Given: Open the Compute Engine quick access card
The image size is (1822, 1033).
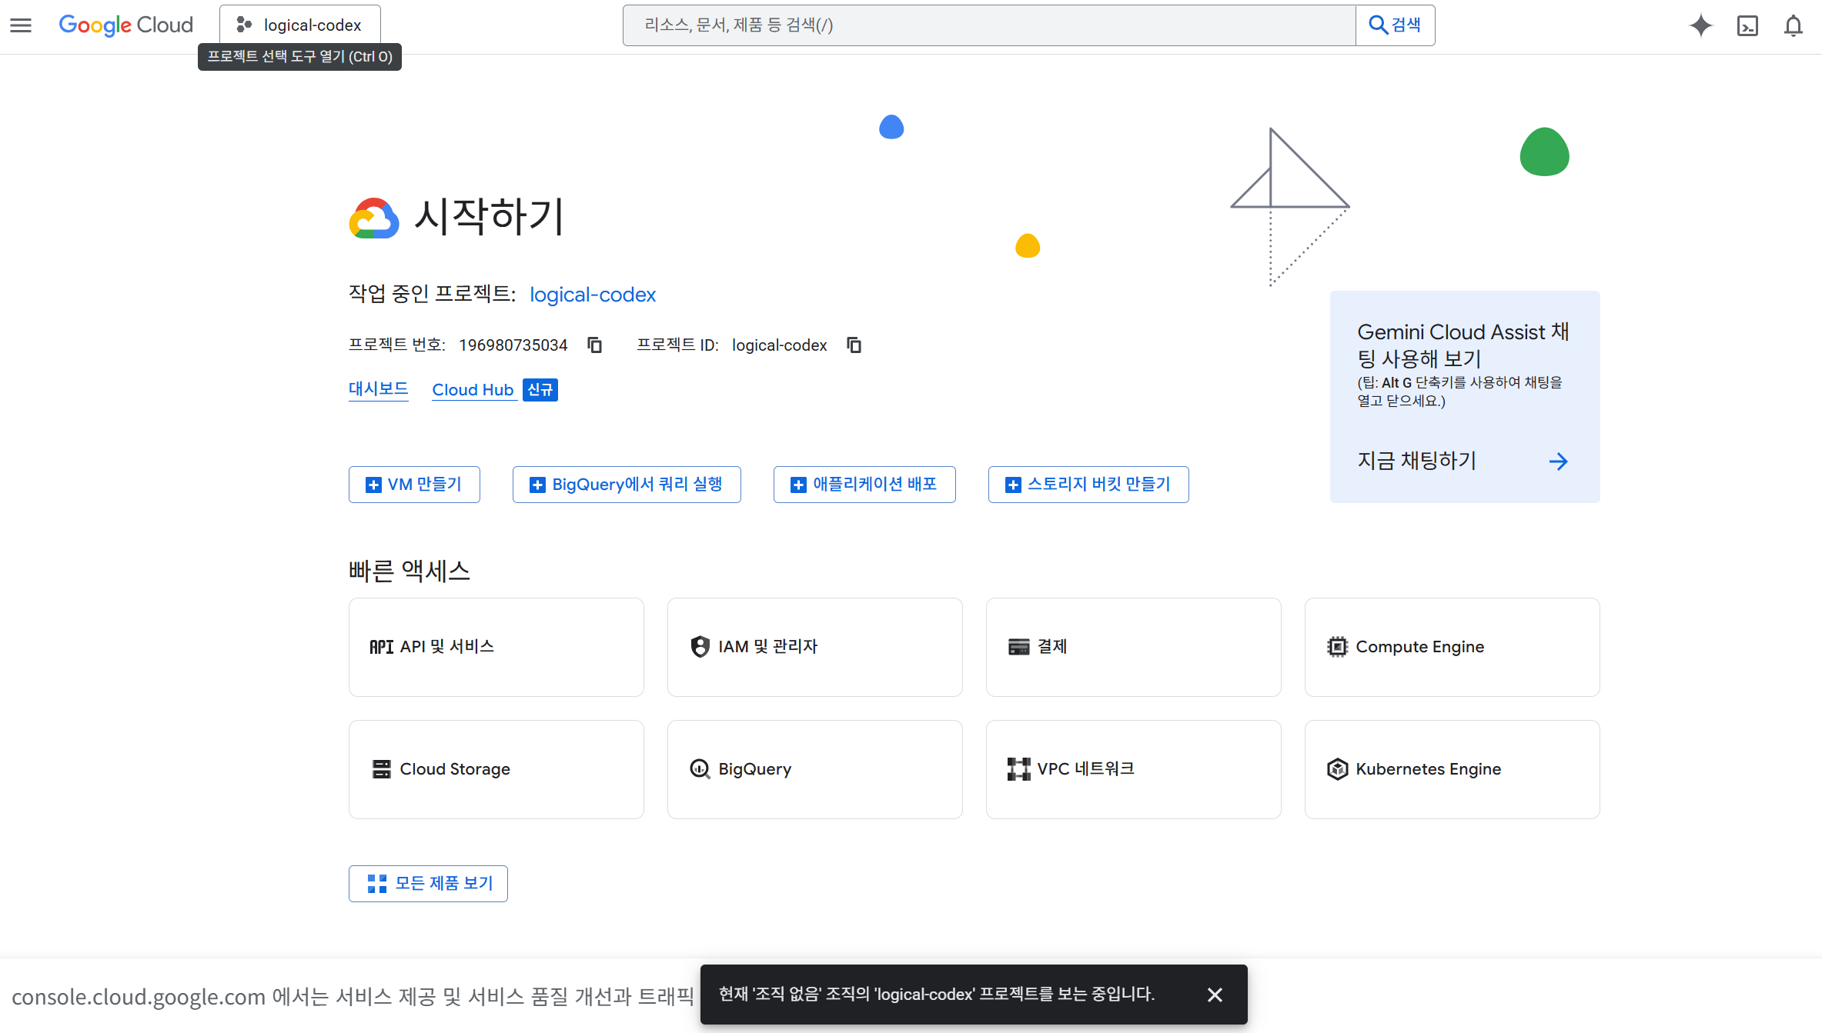Looking at the screenshot, I should point(1452,647).
